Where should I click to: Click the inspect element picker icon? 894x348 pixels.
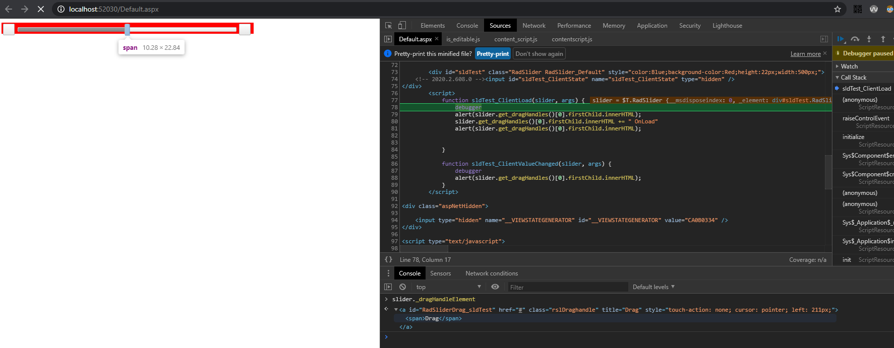click(x=388, y=26)
